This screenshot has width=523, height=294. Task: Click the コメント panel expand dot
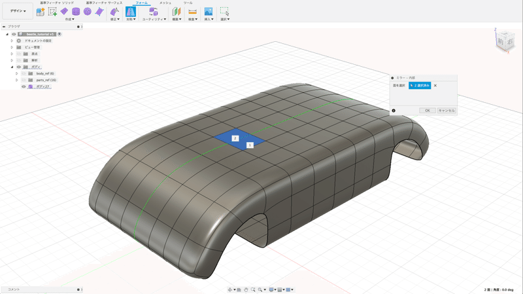pos(78,289)
